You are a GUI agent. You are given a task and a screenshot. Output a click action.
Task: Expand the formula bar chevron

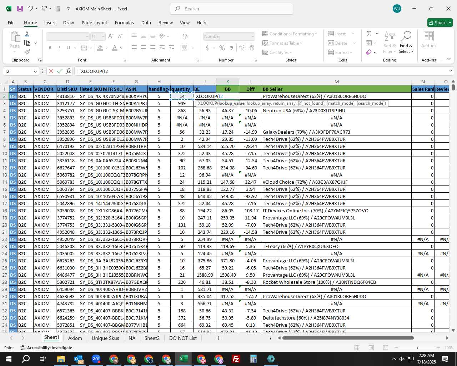click(450, 71)
